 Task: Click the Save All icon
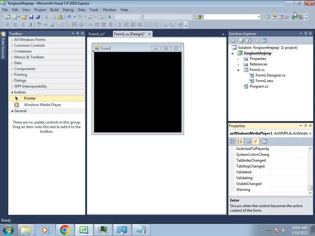(x=38, y=17)
